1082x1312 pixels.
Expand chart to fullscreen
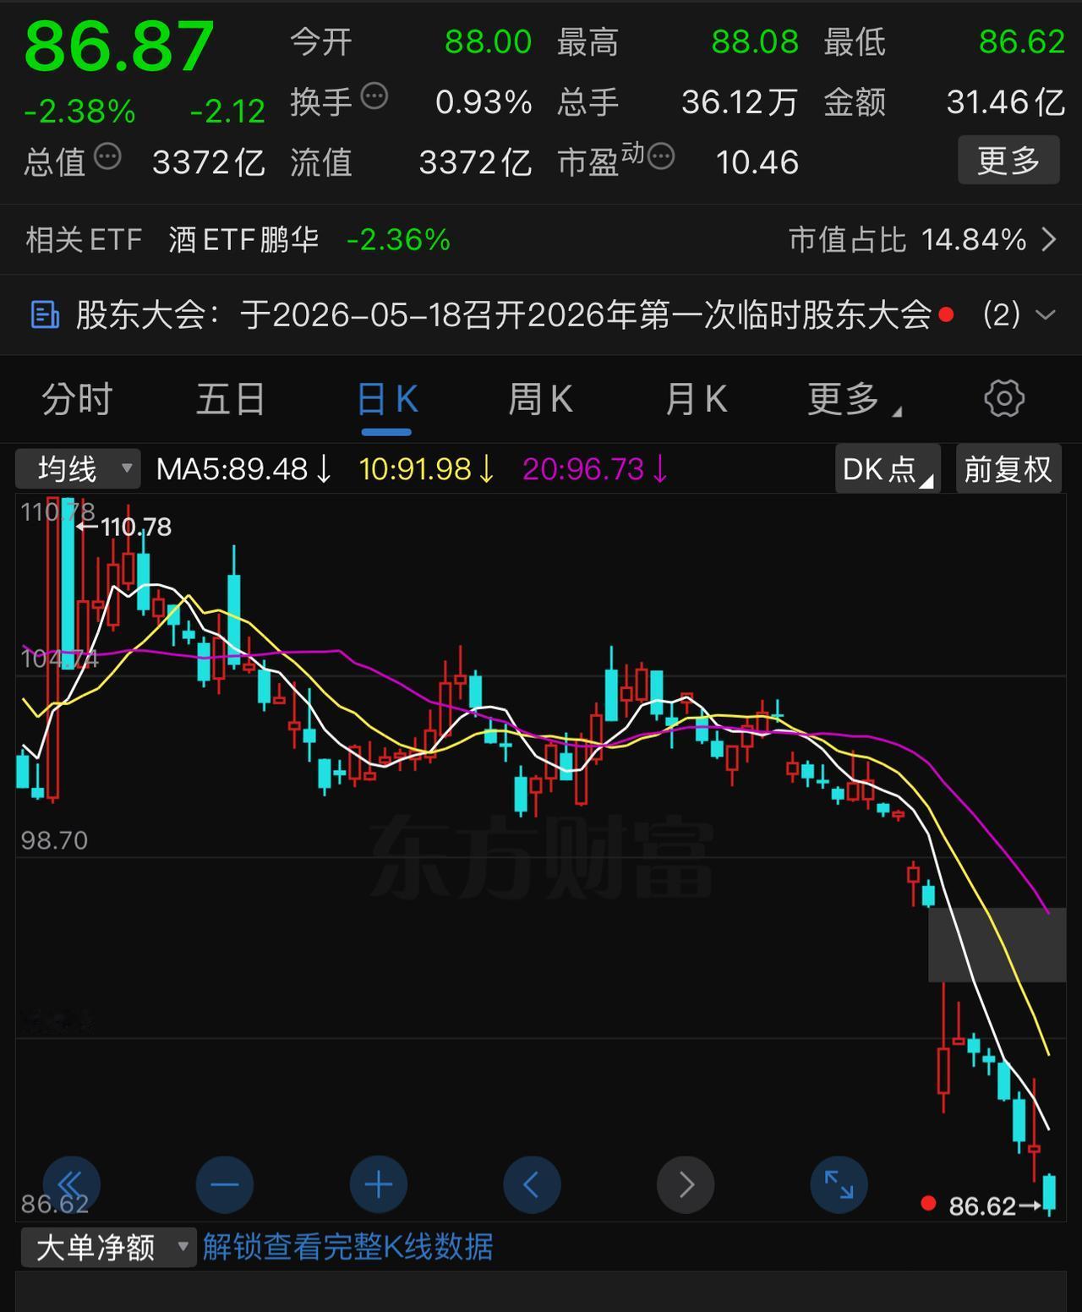839,1184
